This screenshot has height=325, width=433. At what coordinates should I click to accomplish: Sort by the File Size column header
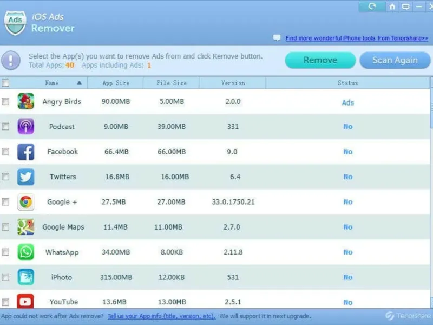tap(172, 83)
